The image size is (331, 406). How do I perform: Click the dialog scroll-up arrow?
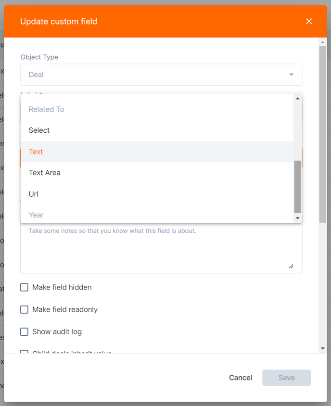(x=322, y=42)
